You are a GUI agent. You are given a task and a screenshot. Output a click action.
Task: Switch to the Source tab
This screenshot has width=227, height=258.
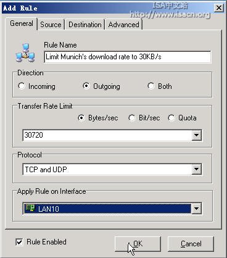(x=51, y=25)
